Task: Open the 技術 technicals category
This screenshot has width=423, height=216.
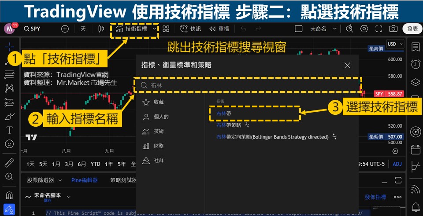Action: [x=153, y=132]
